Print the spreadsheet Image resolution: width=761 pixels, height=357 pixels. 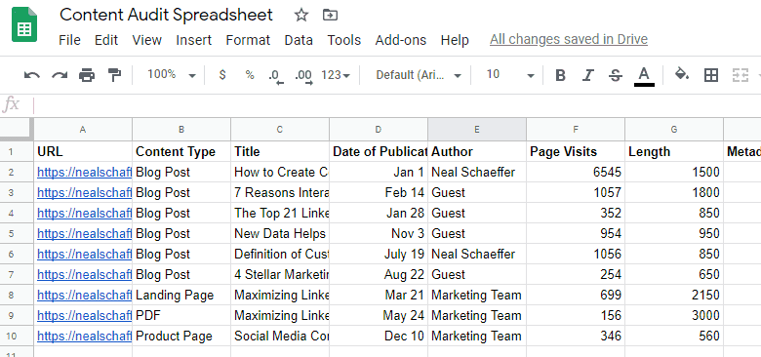point(87,75)
